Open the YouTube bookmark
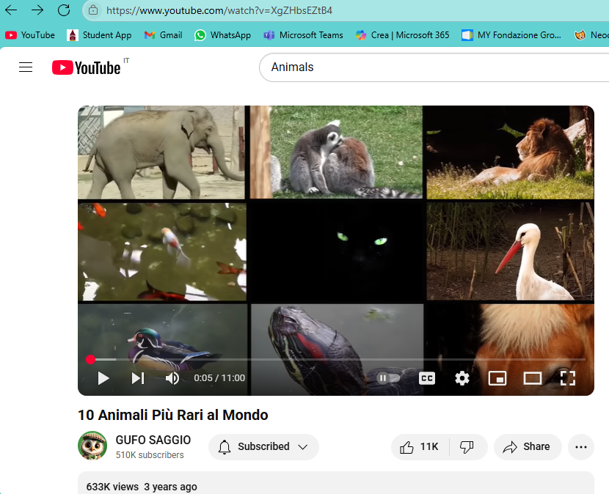 point(30,35)
